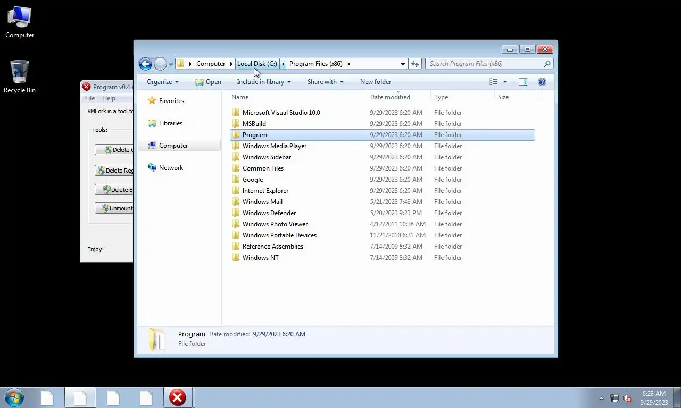The height and width of the screenshot is (408, 681).
Task: Open address bar history dropdown
Action: (403, 64)
